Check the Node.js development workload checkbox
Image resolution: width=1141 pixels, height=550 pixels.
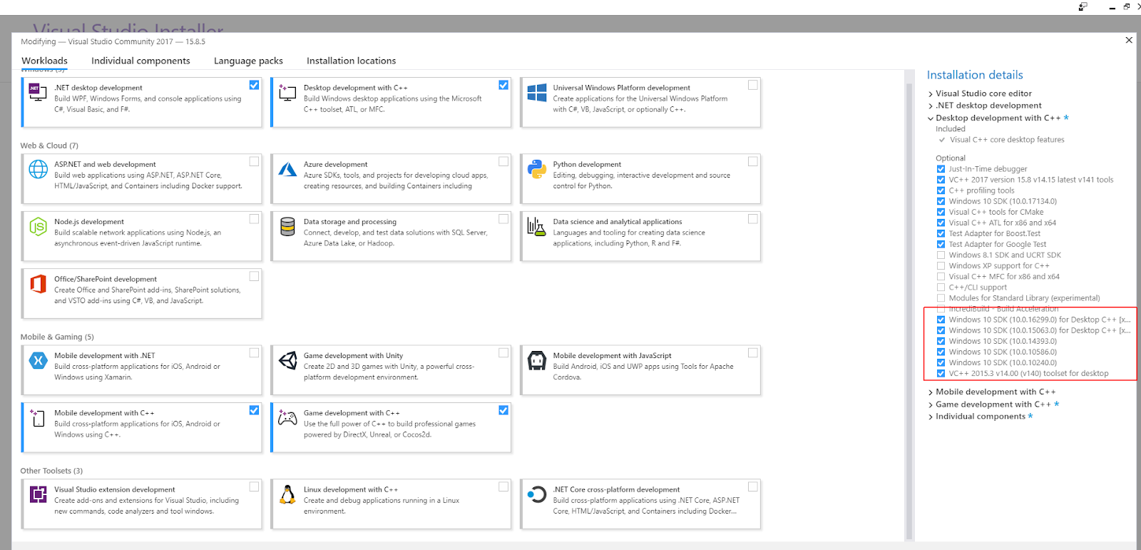tap(254, 219)
